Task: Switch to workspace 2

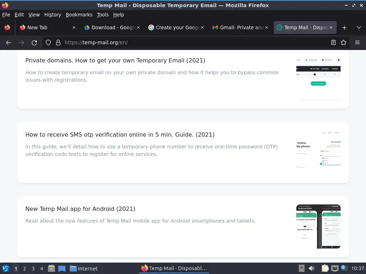Action: [x=25, y=269]
